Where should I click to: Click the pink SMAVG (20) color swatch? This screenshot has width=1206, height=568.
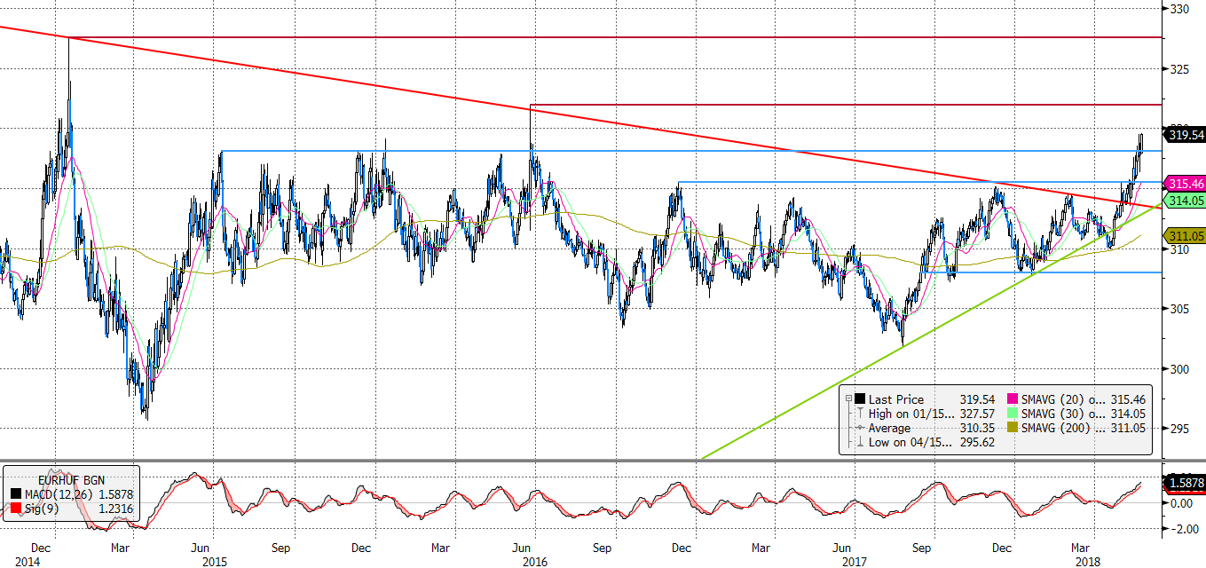1013,398
